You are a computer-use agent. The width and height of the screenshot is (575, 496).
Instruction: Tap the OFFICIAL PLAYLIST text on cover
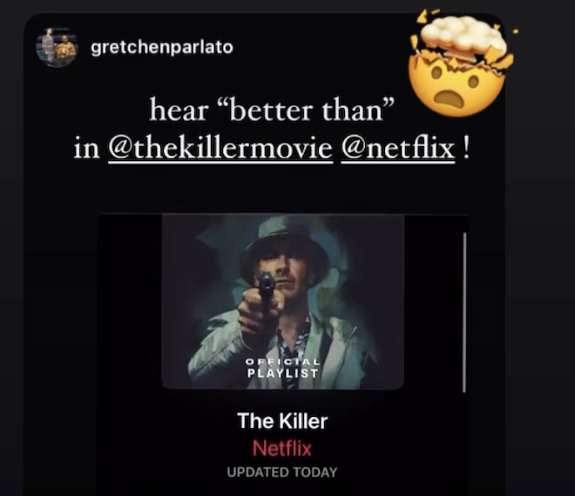click(282, 368)
